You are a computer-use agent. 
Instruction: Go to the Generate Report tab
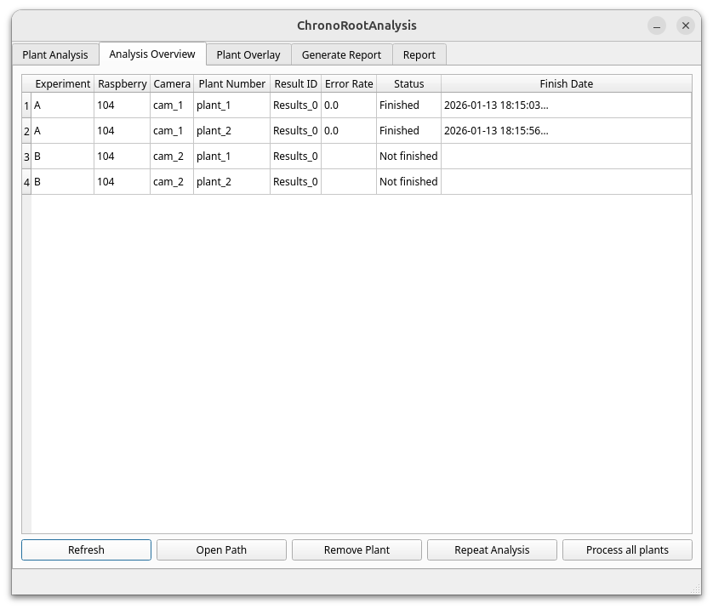[x=341, y=54]
